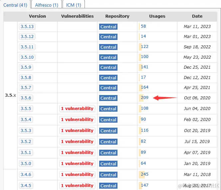Image resolution: width=221 pixels, height=190 pixels.
Task: Open the 58 usages link for 3.5.13
Action: (143, 26)
